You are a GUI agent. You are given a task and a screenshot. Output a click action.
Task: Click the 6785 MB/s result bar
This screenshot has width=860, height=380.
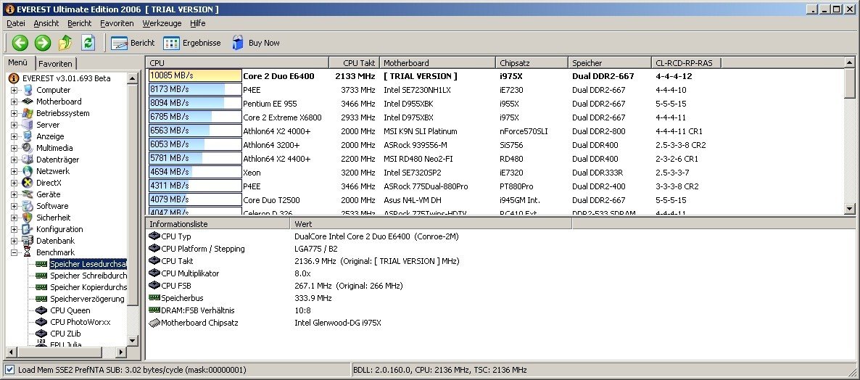point(195,117)
